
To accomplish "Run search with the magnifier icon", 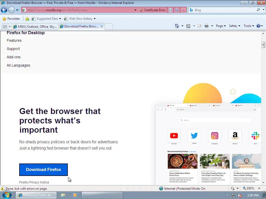I will 258,10.
